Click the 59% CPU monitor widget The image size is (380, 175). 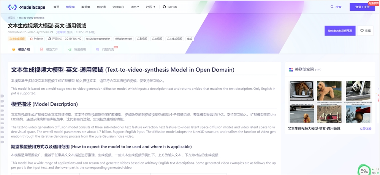point(364,171)
